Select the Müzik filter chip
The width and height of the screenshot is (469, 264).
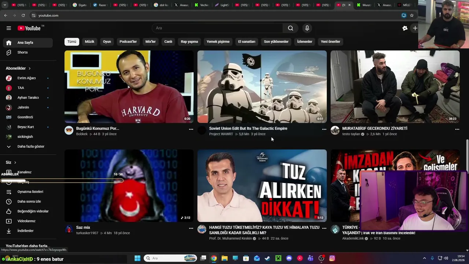point(90,42)
